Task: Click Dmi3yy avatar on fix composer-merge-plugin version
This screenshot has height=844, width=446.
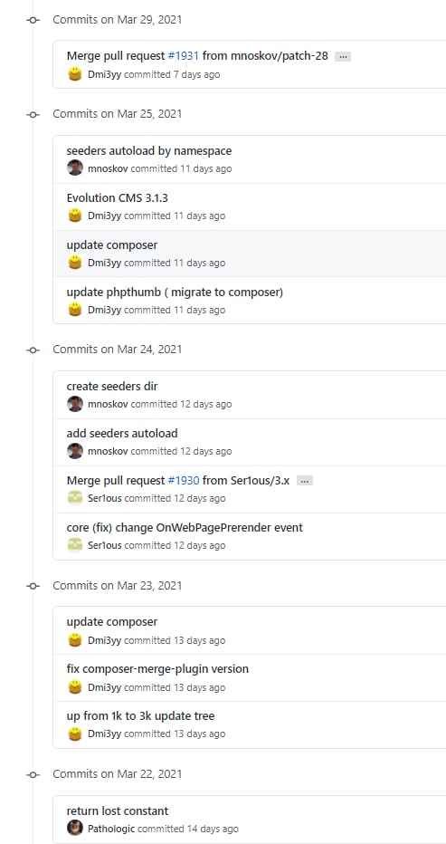Action: (75, 686)
